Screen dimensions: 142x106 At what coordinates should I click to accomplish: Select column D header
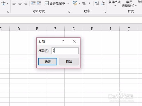click(19, 29)
